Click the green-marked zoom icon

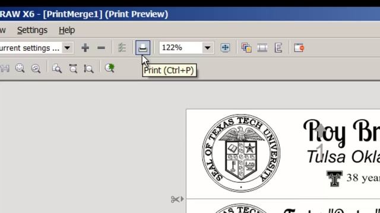[109, 68]
